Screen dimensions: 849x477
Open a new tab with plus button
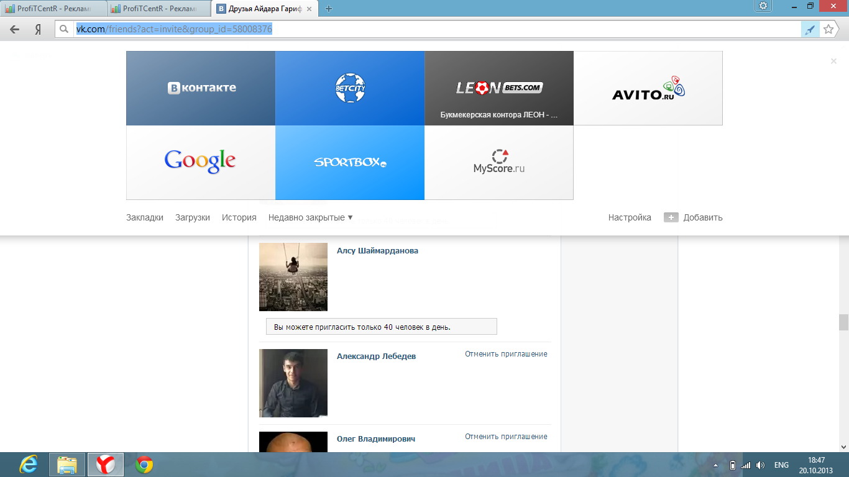tap(329, 9)
